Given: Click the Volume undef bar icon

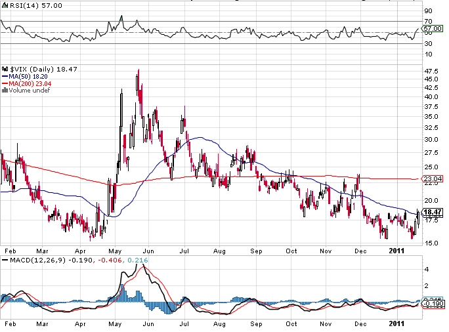Looking at the screenshot, I should point(5,91).
